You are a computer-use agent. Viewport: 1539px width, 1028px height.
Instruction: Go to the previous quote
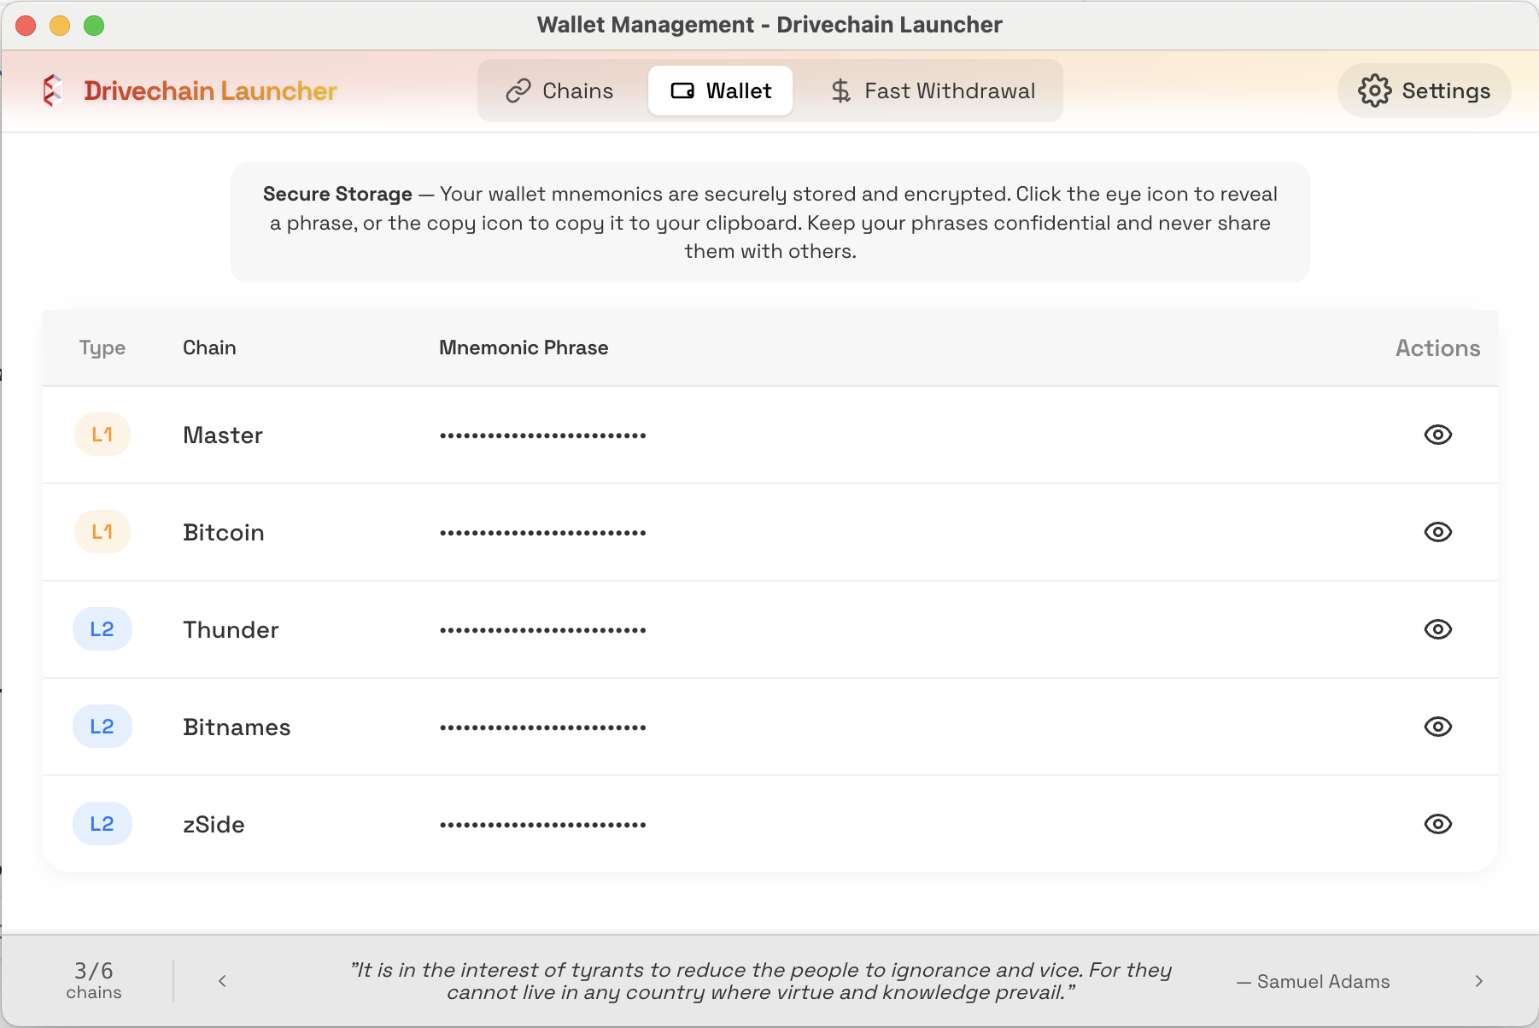coord(222,981)
